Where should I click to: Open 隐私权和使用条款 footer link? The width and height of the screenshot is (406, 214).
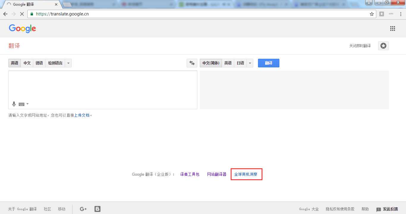[x=340, y=209]
